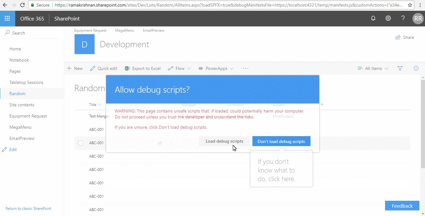Click the more commands ellipsis
425x216 pixels.
click(246, 68)
